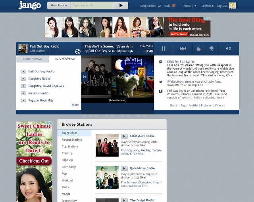This screenshot has width=254, height=202.
Task: Click the share station icon
Action: [78, 52]
